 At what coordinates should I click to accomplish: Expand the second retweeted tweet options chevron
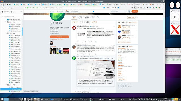click(114, 46)
